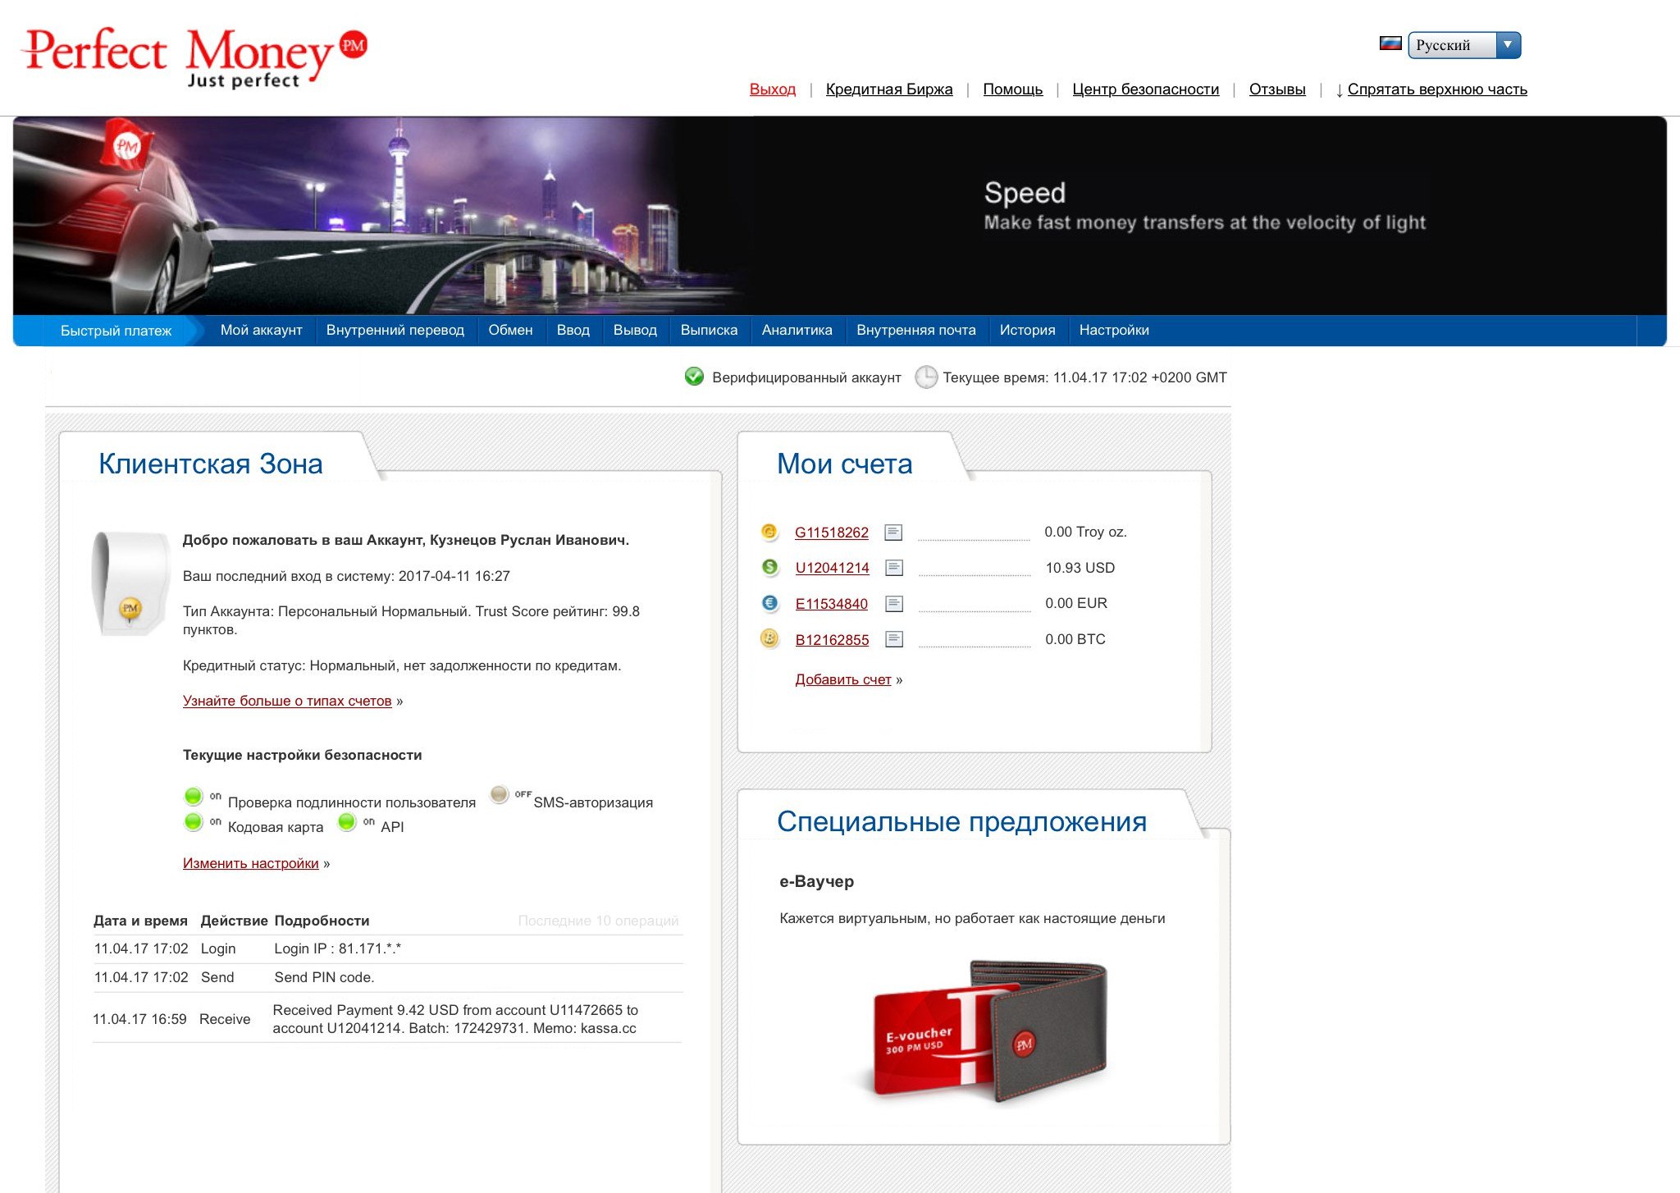The image size is (1680, 1193).
Task: Click the Login IP : 81.171.*.* entry
Action: 337,948
